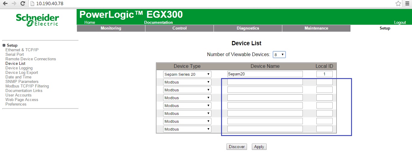The width and height of the screenshot is (412, 155).
Task: Collapse the Setup tree node
Action: [x=4, y=45]
